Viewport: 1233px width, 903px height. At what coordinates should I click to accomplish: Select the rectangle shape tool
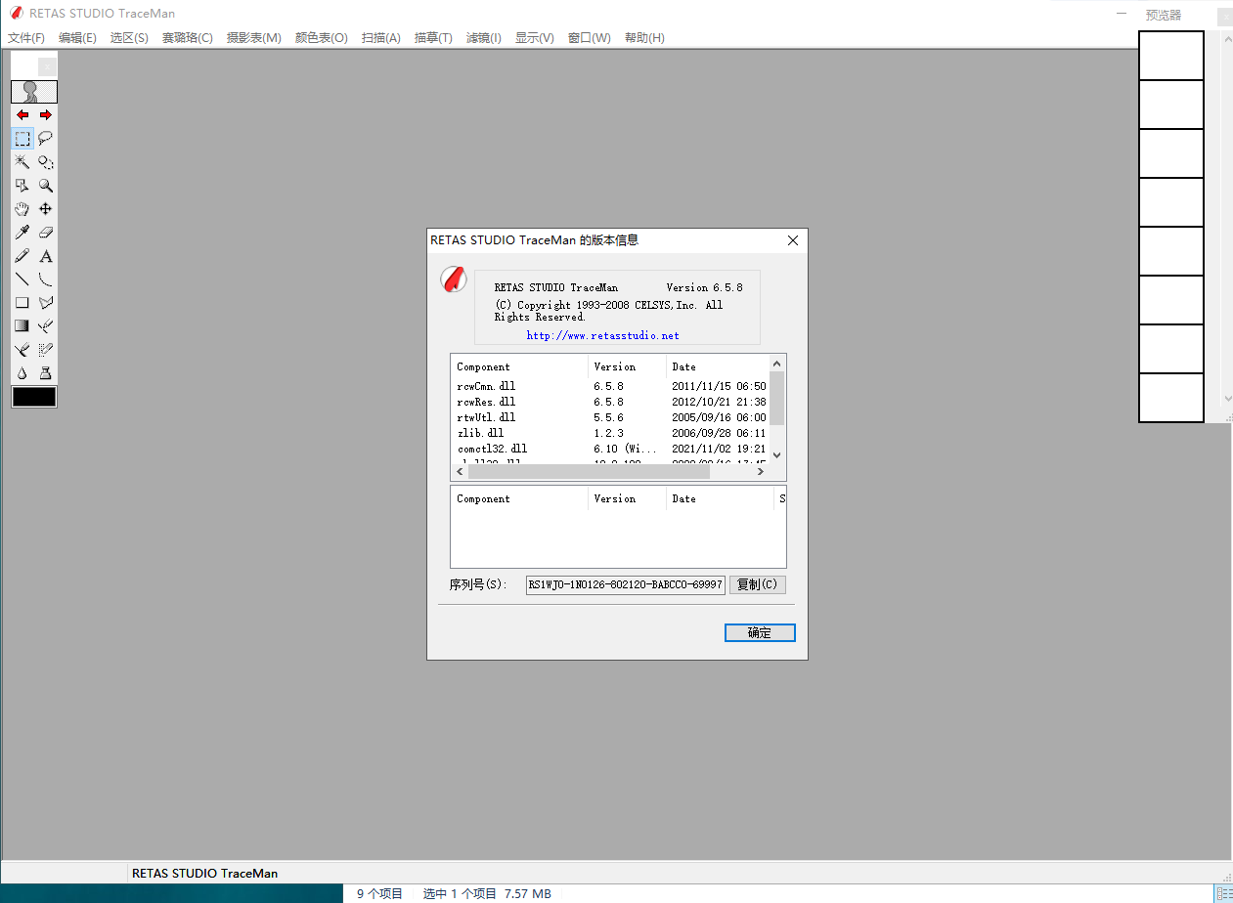pos(22,303)
